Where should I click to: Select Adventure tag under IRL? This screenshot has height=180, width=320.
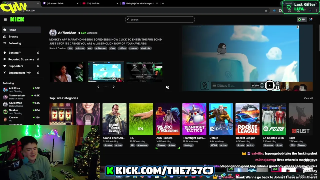(x=142, y=145)
